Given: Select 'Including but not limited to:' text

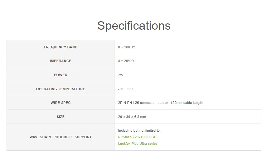Looking at the screenshot, I should [x=139, y=130].
